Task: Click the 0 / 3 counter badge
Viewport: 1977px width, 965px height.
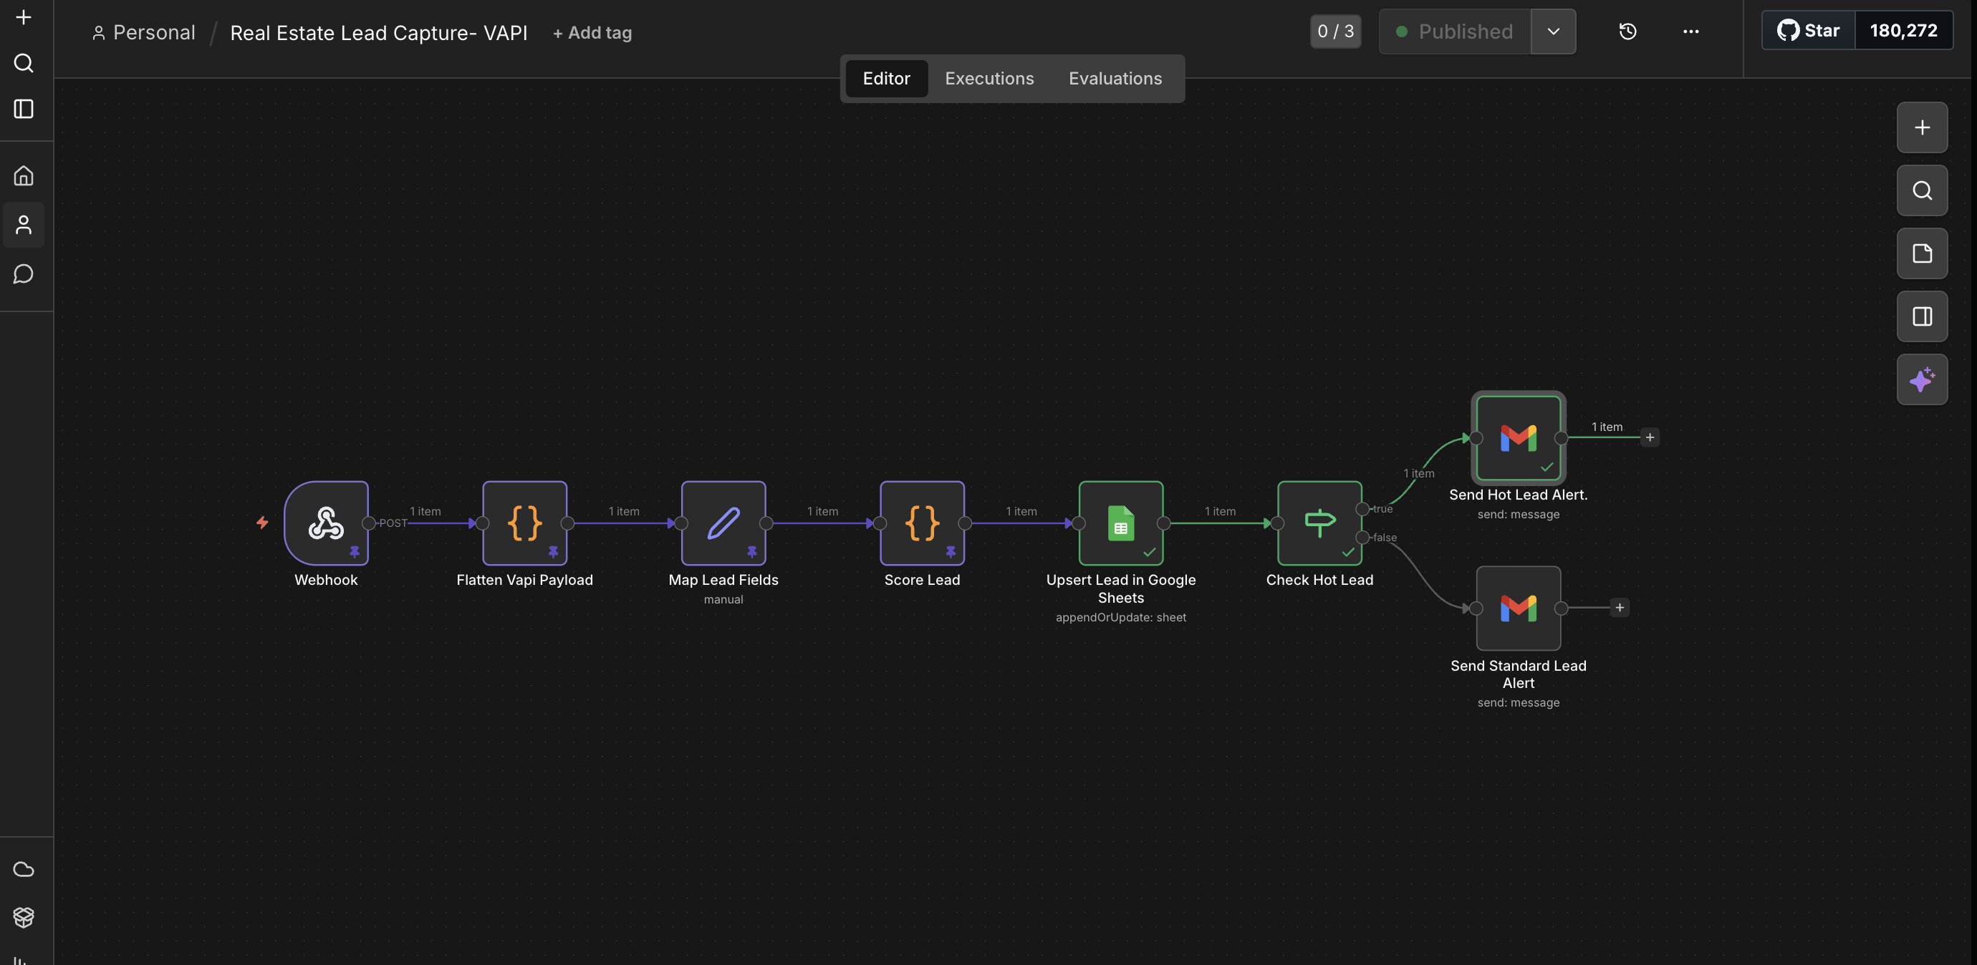Action: click(x=1335, y=31)
